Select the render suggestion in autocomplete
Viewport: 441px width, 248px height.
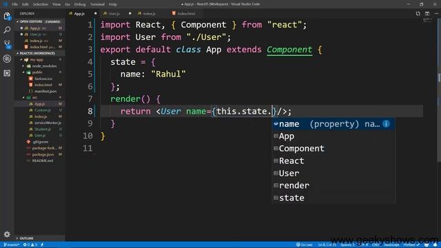(334, 185)
